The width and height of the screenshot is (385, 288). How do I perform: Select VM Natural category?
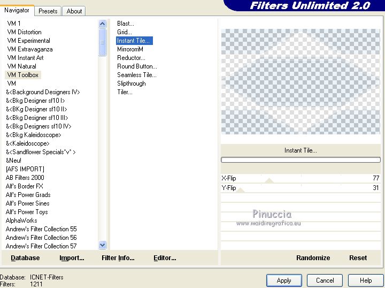click(21, 66)
